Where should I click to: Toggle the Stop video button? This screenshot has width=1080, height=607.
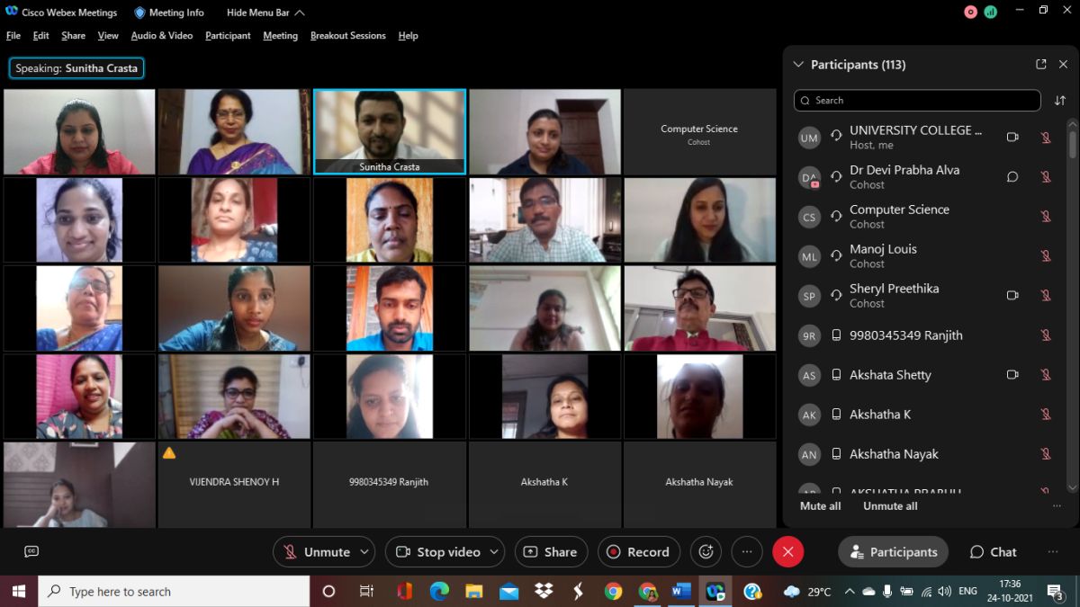437,552
